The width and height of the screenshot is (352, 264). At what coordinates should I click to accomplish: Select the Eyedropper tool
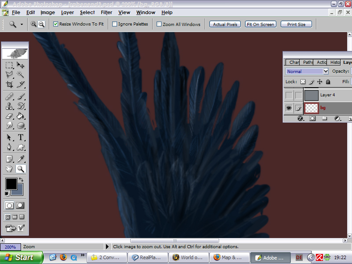pos(20,159)
